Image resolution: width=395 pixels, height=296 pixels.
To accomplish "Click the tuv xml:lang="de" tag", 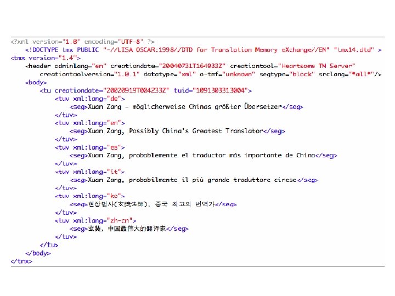I will coord(89,99).
